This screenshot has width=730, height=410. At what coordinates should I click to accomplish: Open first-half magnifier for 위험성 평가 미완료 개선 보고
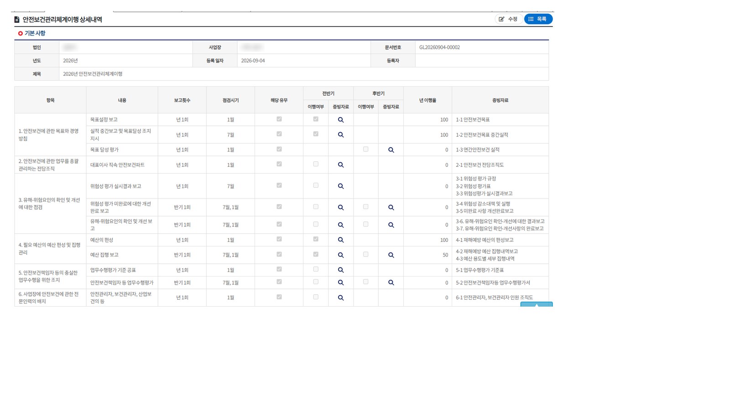pyautogui.click(x=341, y=207)
